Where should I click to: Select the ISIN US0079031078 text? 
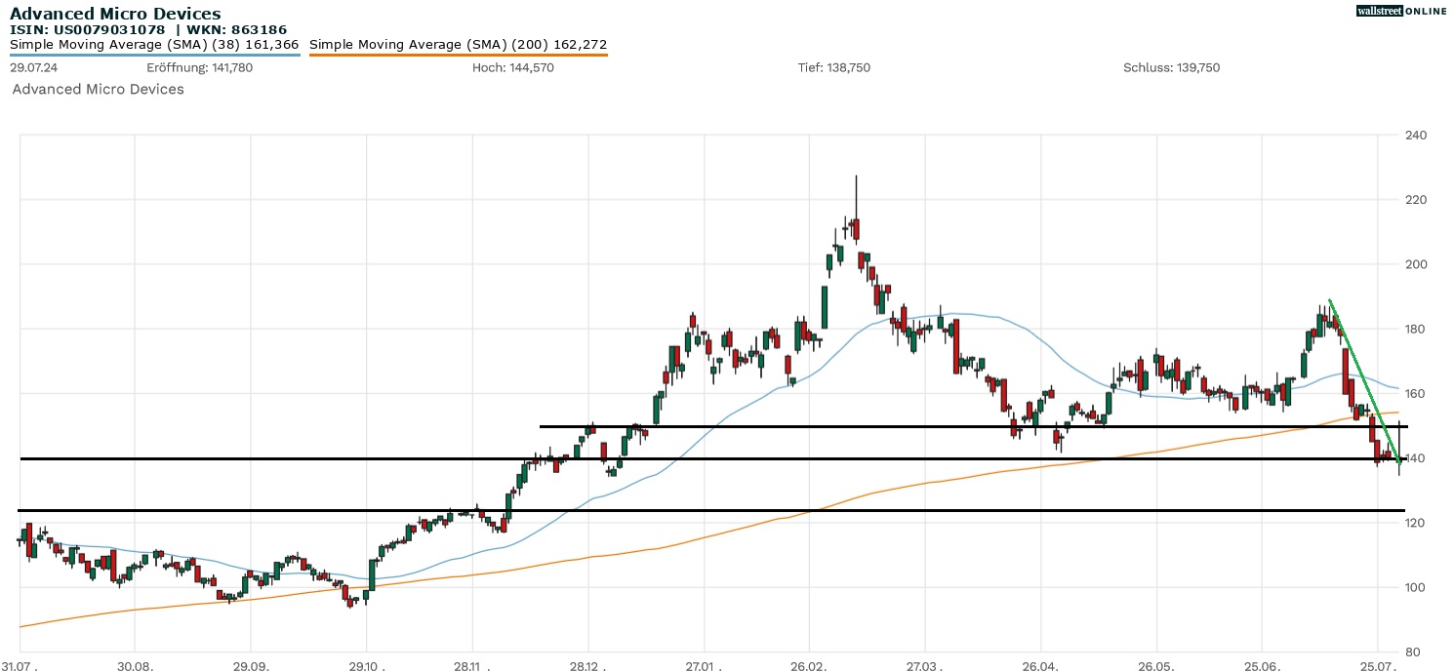(x=88, y=29)
